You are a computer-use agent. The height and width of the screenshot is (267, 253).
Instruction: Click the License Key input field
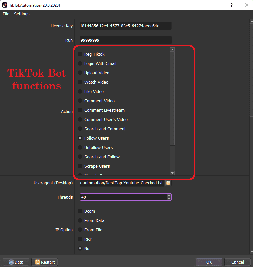pos(125,26)
